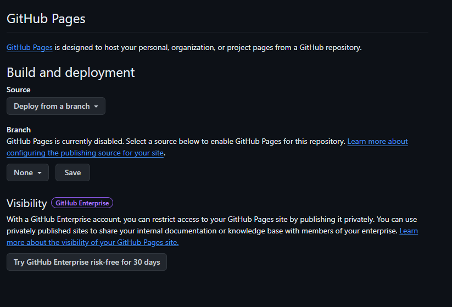Start the Try GitHub Enterprise risk-free trial
This screenshot has width=452, height=307.
point(87,262)
